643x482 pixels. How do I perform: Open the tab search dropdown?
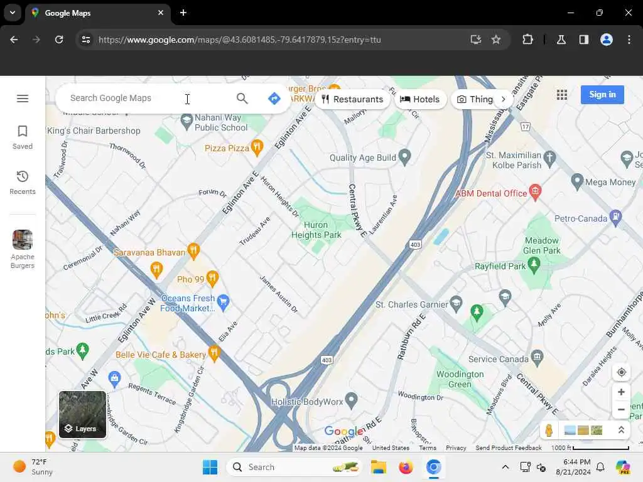click(x=13, y=13)
